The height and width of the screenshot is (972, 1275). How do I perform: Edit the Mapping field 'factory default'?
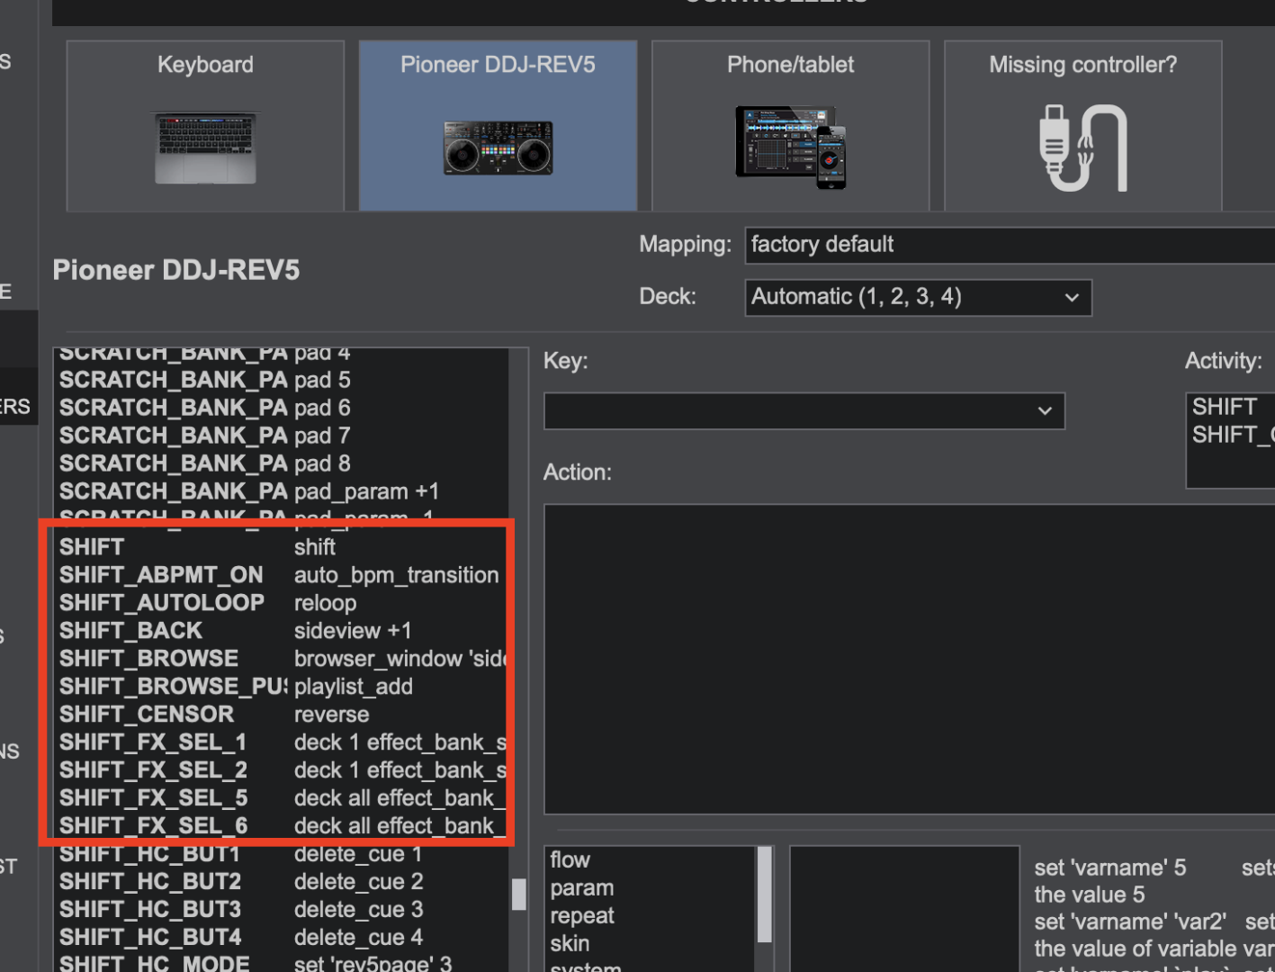(x=1010, y=245)
